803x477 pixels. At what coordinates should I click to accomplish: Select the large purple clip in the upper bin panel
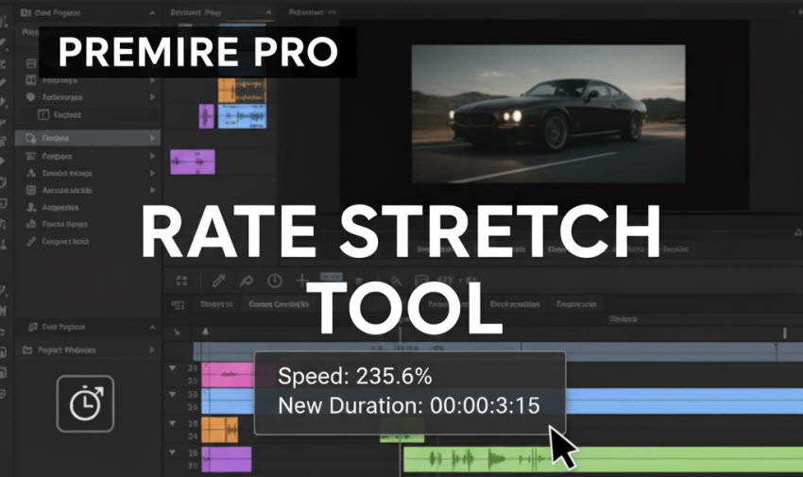point(193,162)
